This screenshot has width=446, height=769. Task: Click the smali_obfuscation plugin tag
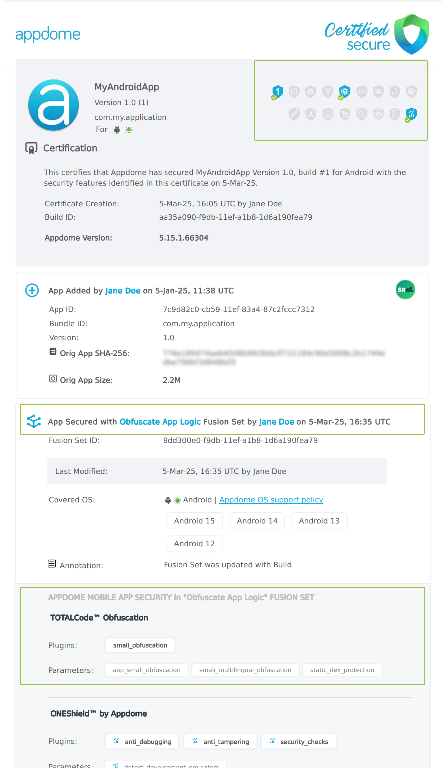[x=140, y=645]
